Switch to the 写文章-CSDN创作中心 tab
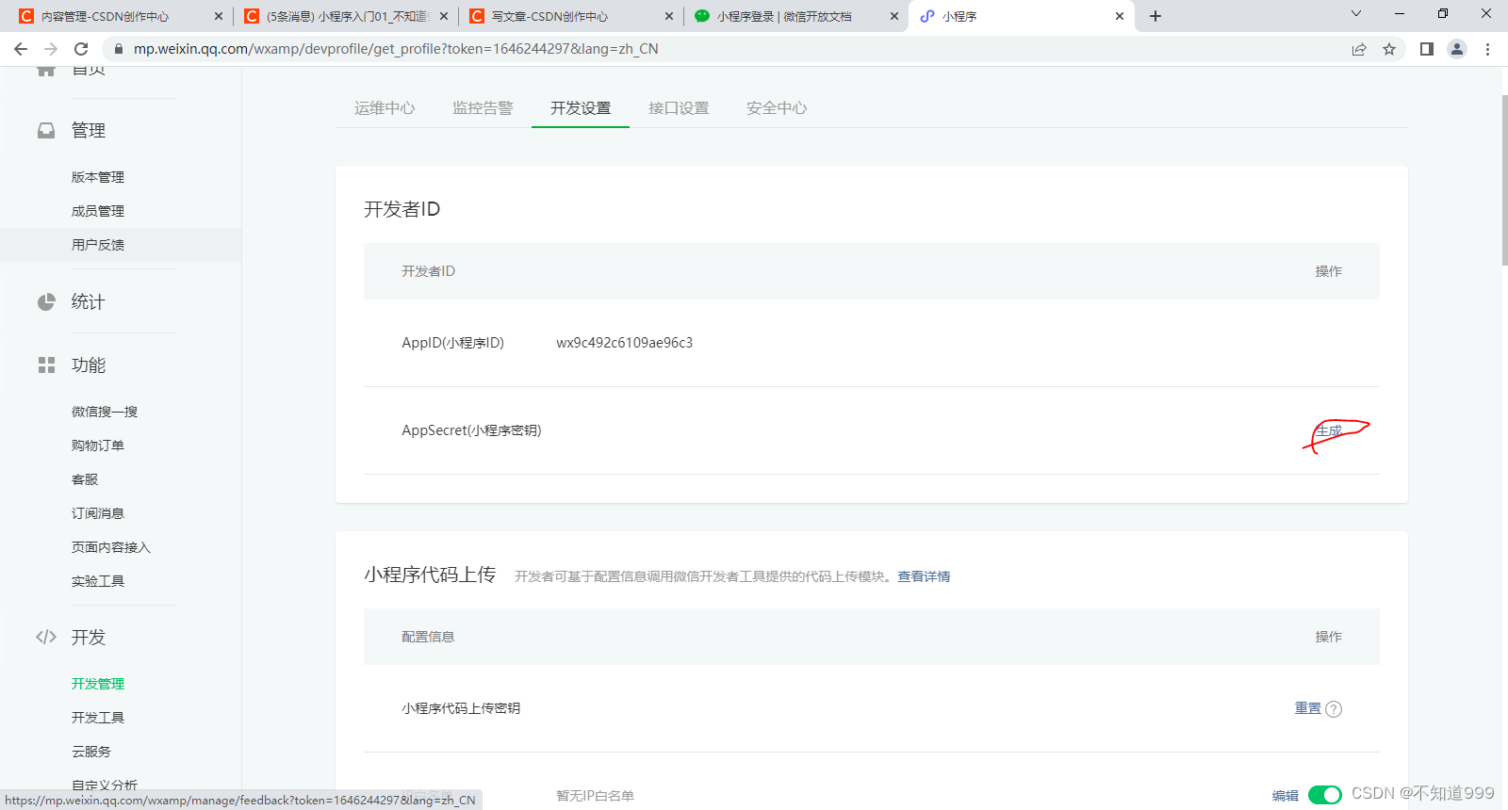The image size is (1508, 810). (550, 16)
